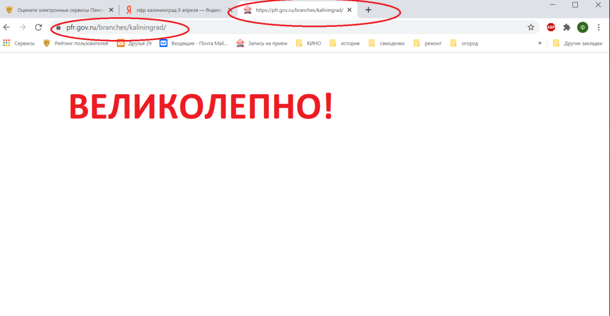Open the extensions puzzle icon
The height and width of the screenshot is (316, 610).
[x=567, y=27]
